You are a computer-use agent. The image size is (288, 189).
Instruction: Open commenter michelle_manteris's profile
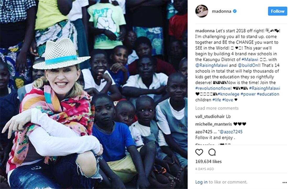click(213, 124)
